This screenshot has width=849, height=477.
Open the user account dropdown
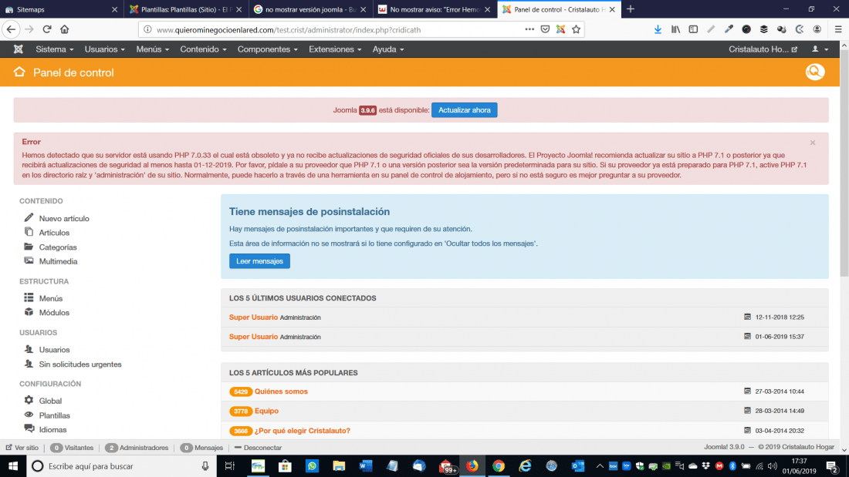[820, 49]
